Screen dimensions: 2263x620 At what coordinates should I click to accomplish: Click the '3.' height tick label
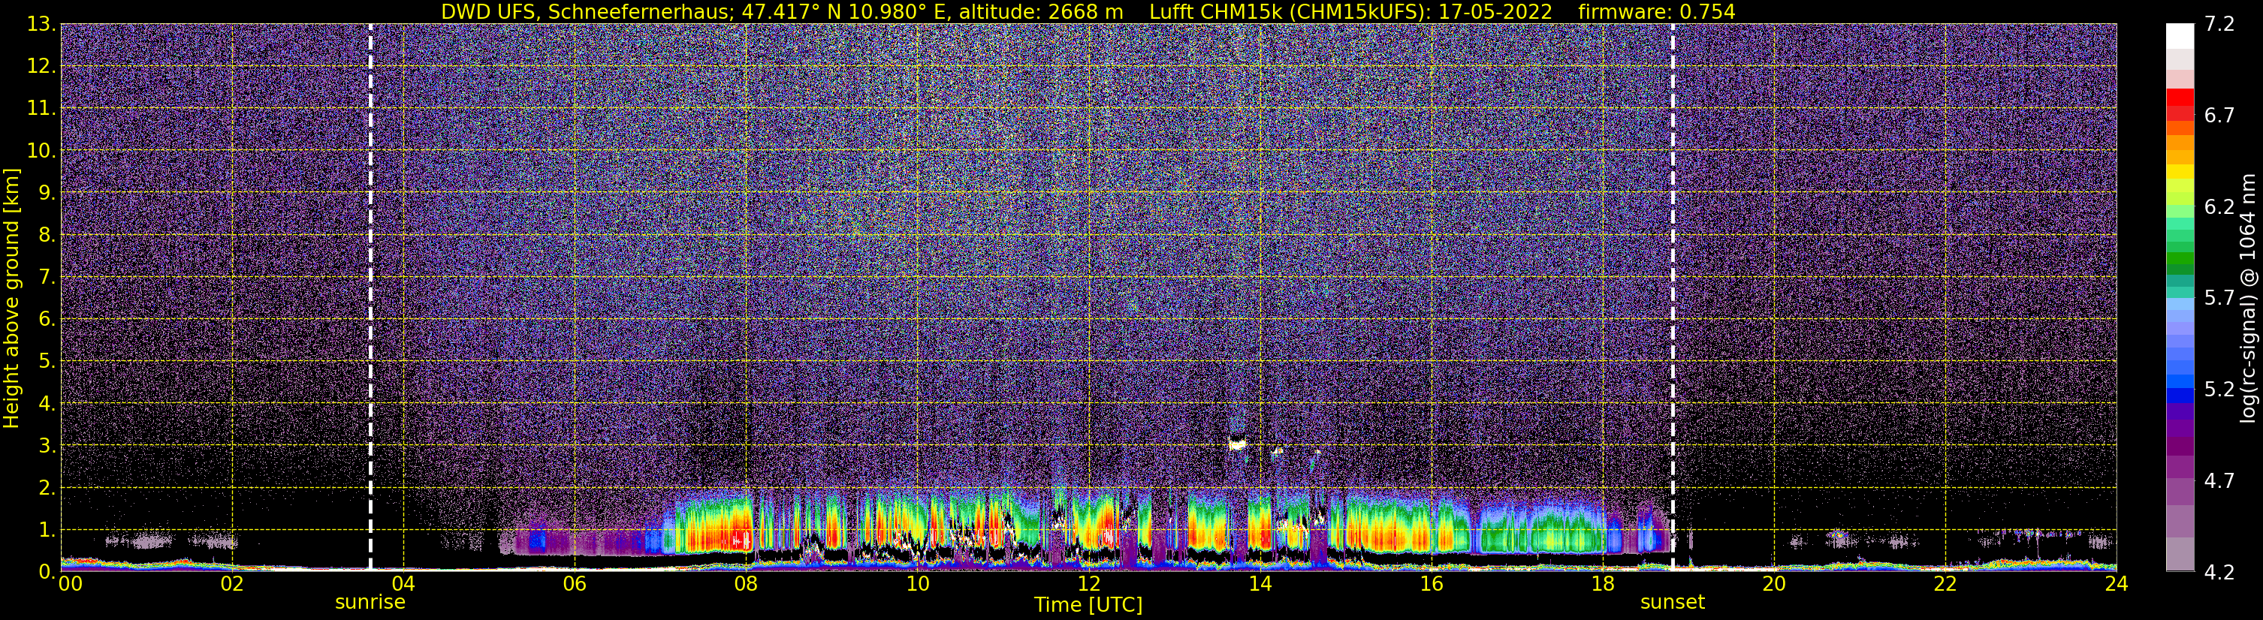pos(47,445)
